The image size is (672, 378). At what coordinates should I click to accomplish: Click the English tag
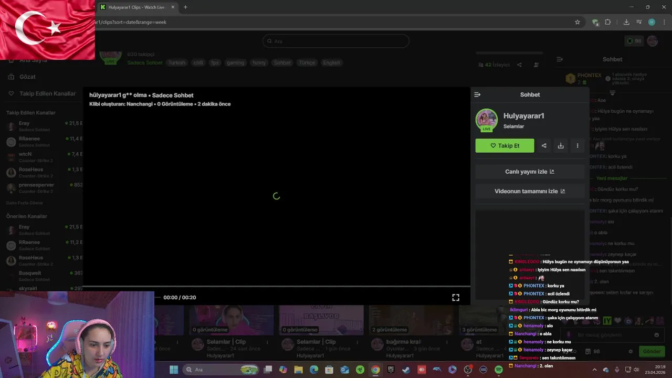[x=331, y=62]
